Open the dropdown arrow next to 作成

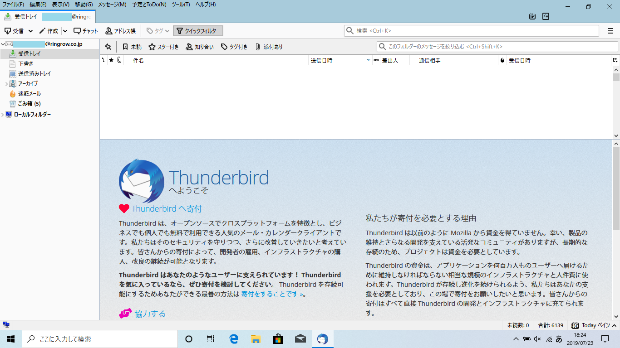pos(65,31)
